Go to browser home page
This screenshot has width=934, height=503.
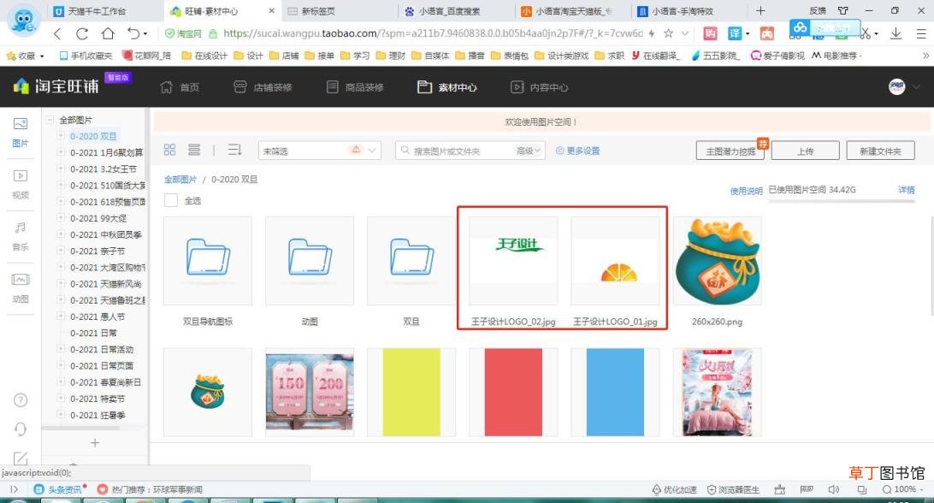[x=108, y=34]
